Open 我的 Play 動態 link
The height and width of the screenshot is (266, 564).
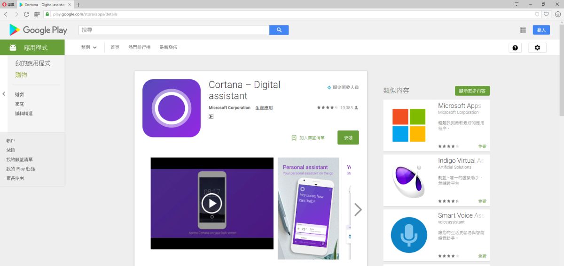pyautogui.click(x=21, y=169)
